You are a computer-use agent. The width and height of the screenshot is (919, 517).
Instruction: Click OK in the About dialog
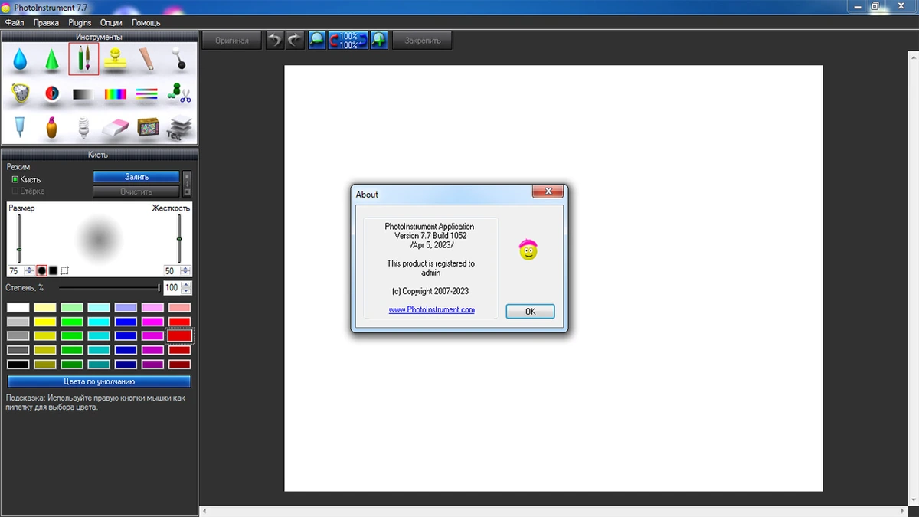pyautogui.click(x=530, y=312)
